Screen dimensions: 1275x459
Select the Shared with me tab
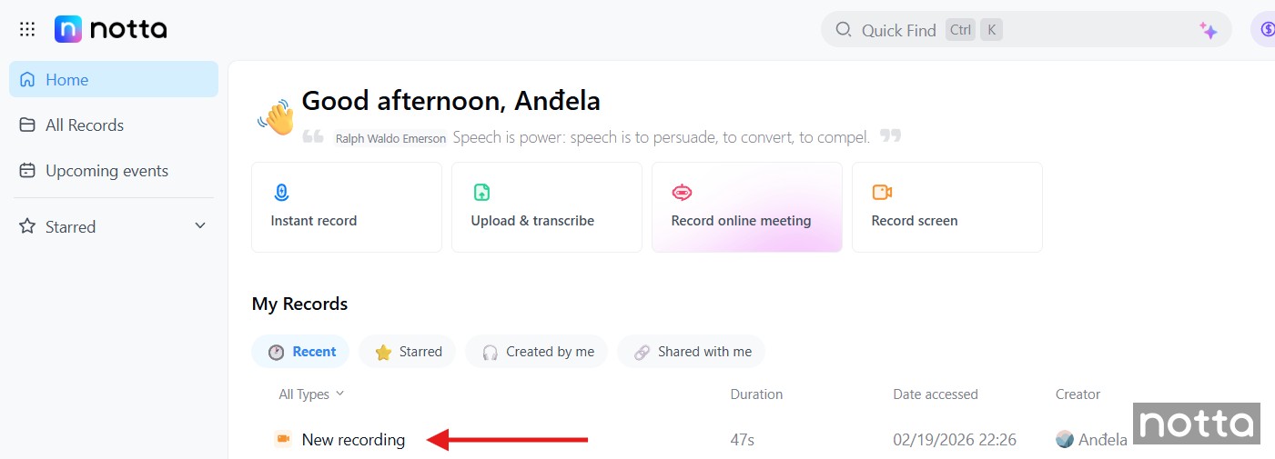pyautogui.click(x=692, y=351)
